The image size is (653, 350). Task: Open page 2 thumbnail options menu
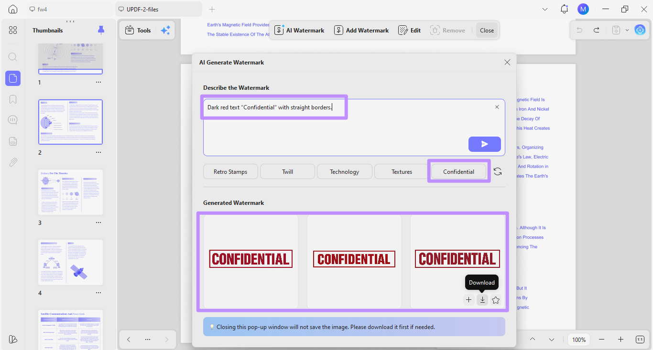pos(98,152)
